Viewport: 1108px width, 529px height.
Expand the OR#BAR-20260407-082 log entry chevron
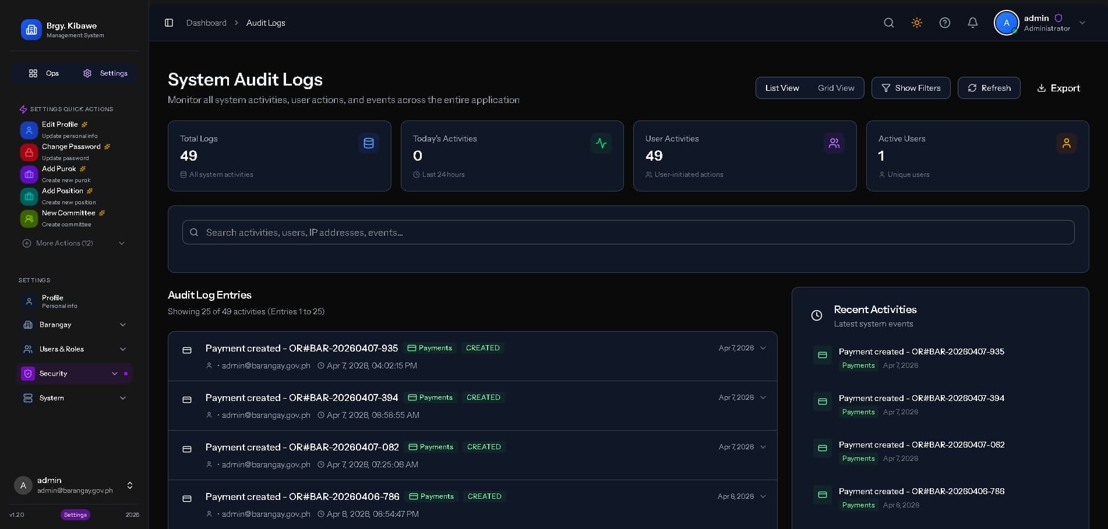(763, 447)
